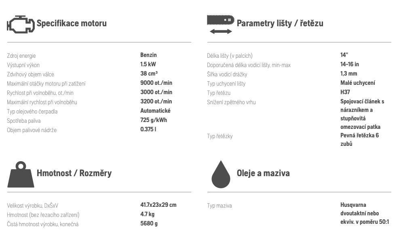Click the 14-16 in recommended bar length
This screenshot has width=399, height=242.
[x=350, y=64]
